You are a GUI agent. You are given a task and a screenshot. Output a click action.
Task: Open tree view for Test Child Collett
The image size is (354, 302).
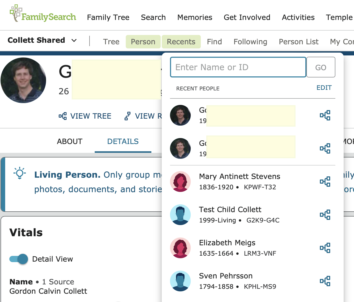point(325,215)
